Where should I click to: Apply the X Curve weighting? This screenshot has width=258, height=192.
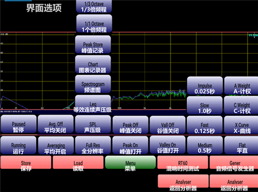tap(241, 125)
